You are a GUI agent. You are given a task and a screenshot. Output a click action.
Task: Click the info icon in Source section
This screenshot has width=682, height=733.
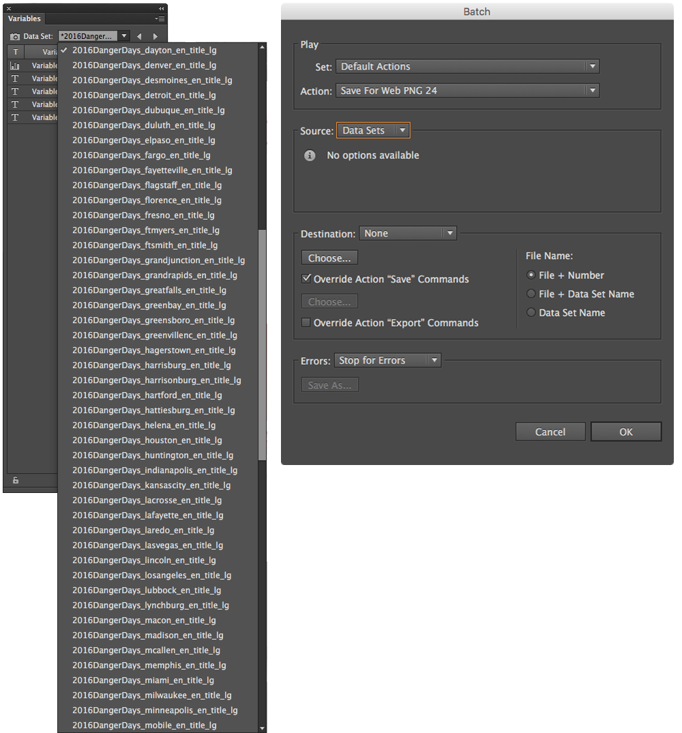coord(310,155)
